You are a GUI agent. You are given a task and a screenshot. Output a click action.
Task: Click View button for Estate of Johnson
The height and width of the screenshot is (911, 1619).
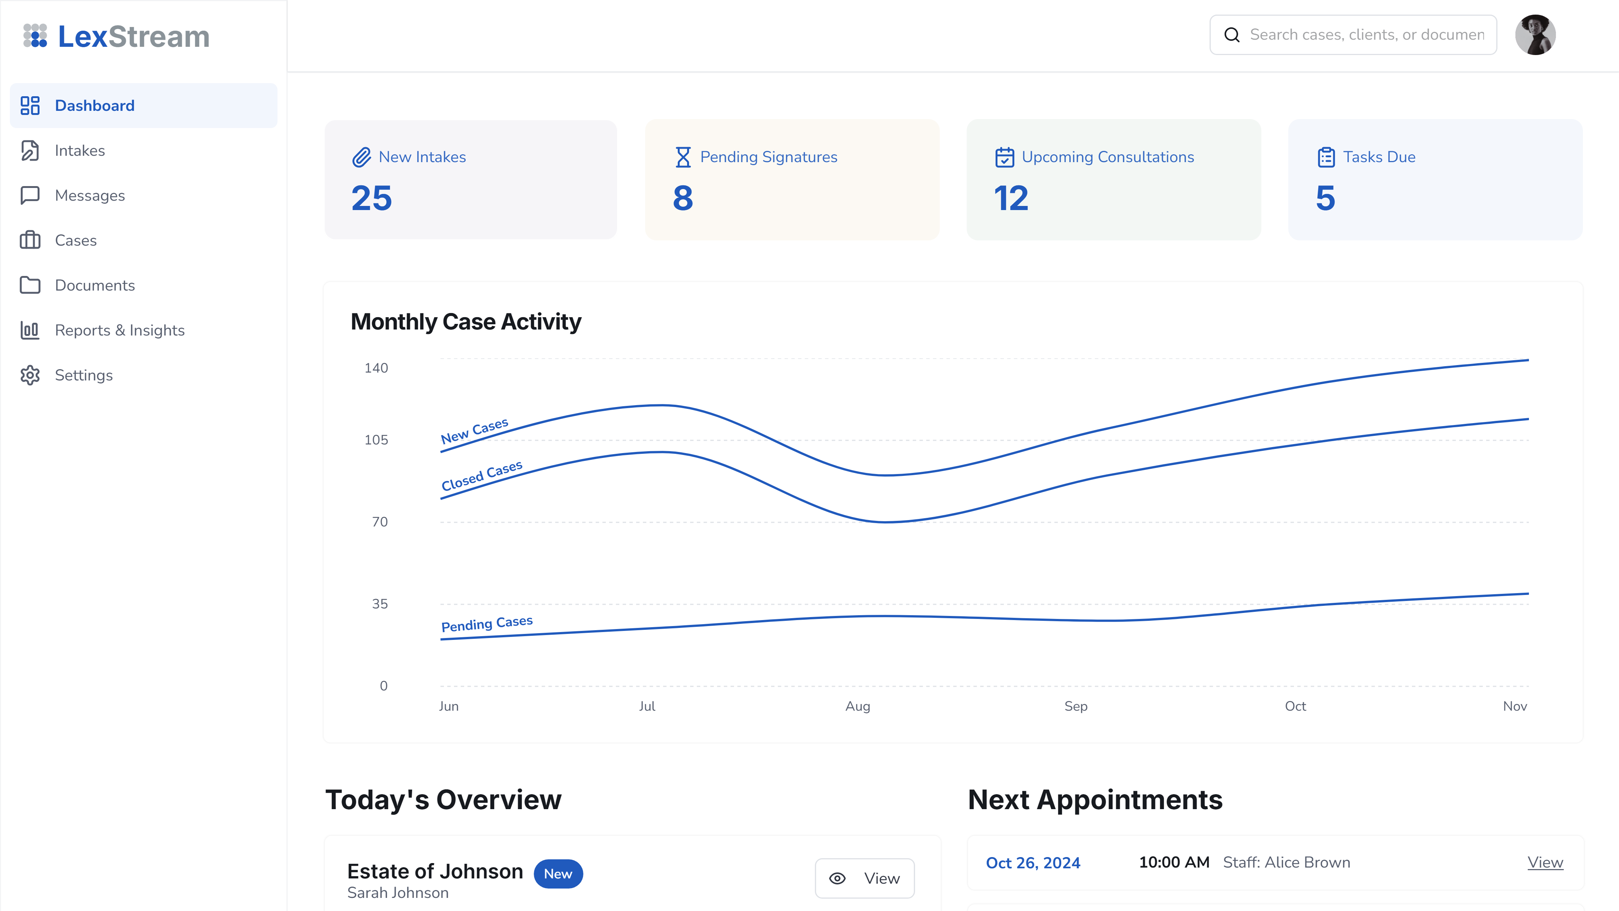coord(864,878)
